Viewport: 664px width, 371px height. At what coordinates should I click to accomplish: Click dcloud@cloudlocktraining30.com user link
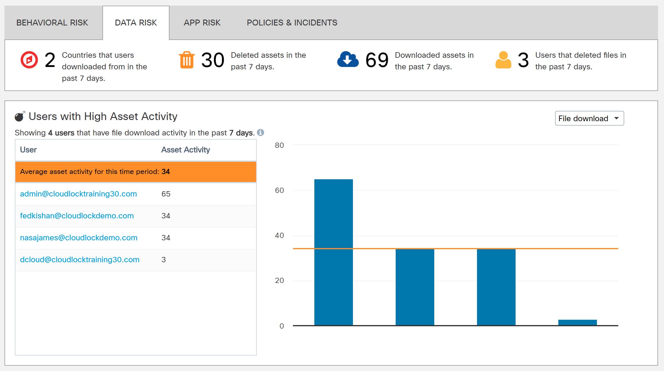[x=80, y=260]
